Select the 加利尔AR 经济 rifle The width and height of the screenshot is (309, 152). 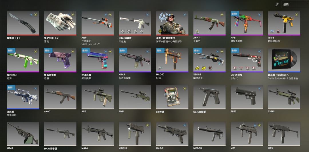point(23,60)
